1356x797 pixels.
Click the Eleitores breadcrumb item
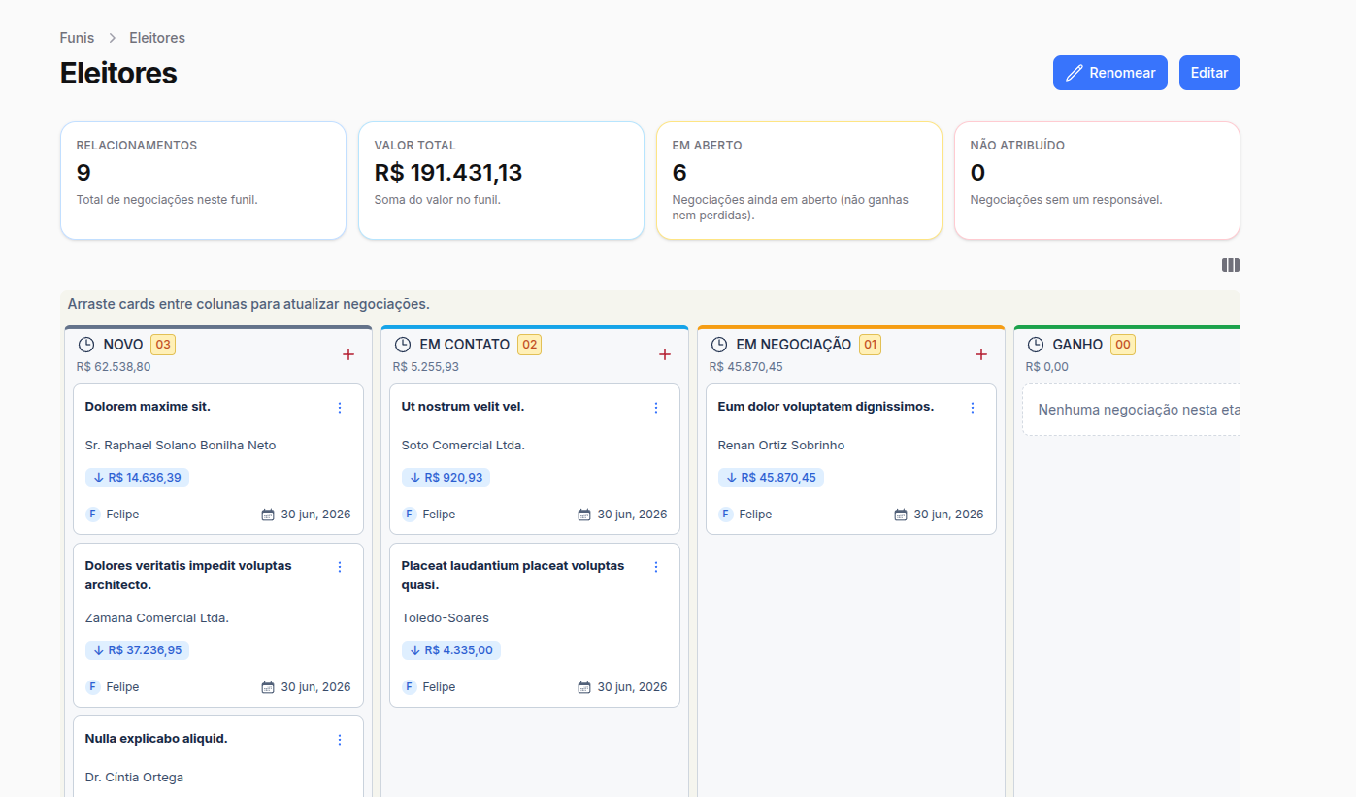pos(157,38)
